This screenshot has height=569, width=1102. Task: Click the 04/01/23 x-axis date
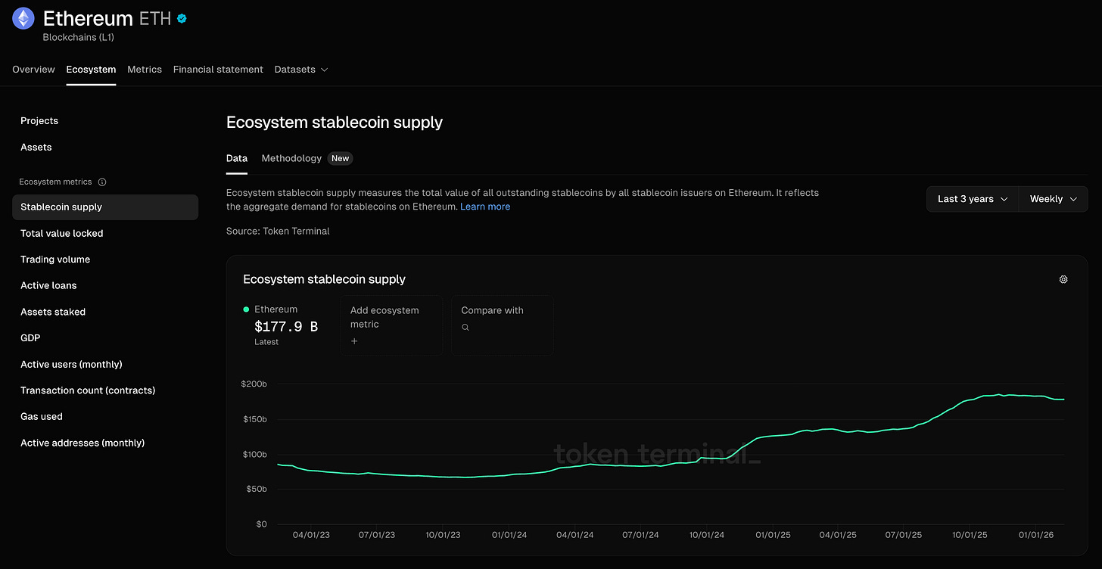coord(311,535)
